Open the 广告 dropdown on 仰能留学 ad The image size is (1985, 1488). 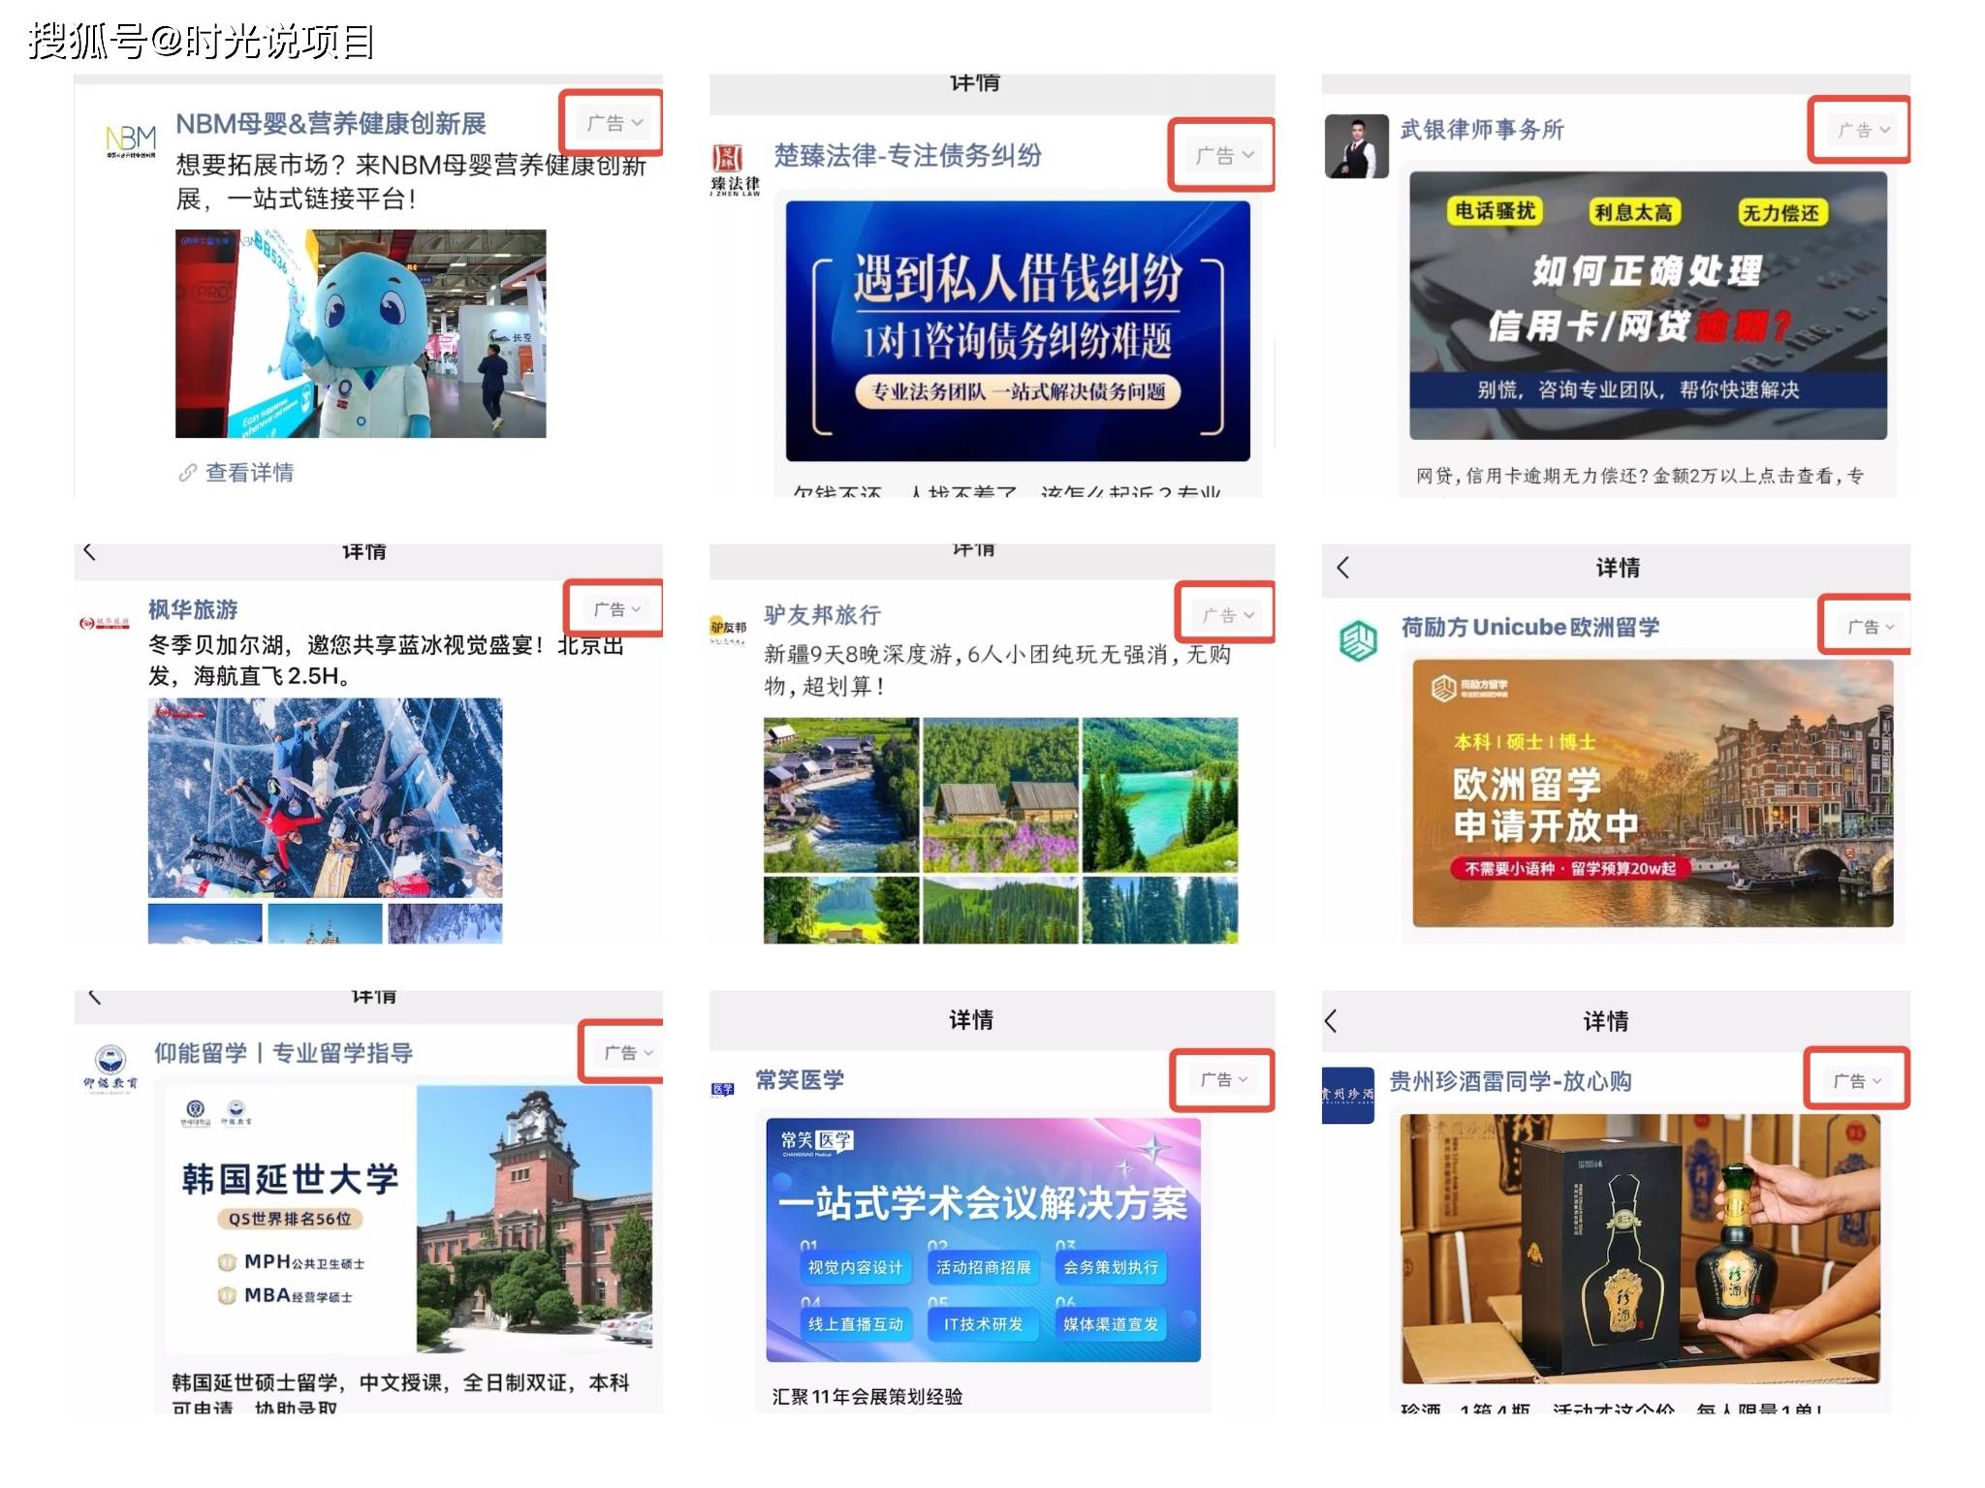[x=628, y=1053]
